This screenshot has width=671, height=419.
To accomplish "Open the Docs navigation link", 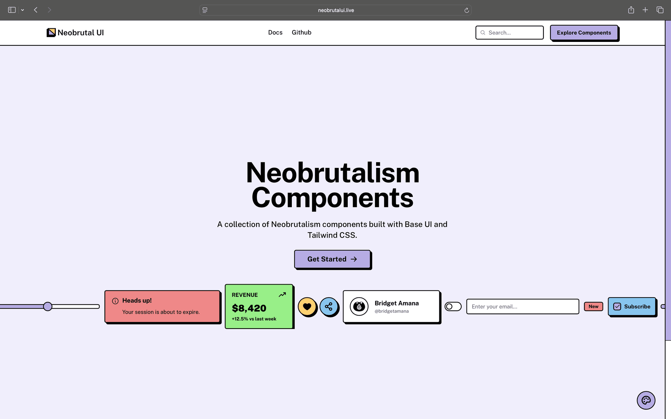I will click(x=275, y=32).
